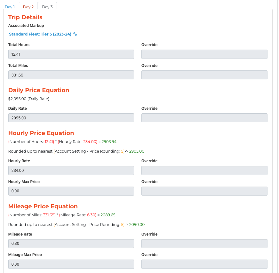
Task: Click the Override field for Total Miles
Action: 204,75
